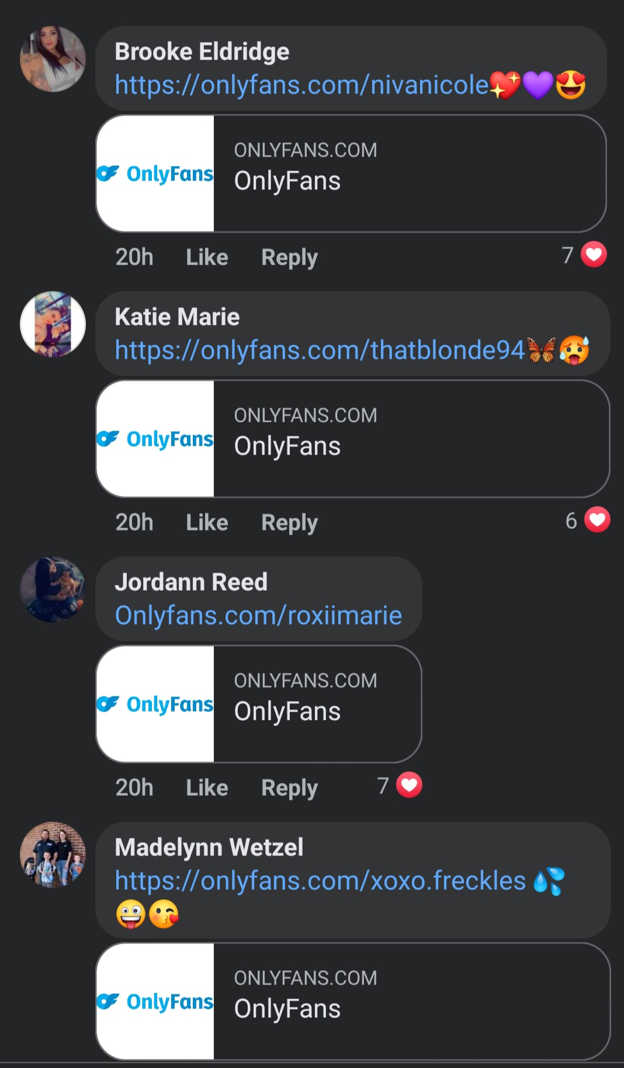Click Brooke Eldridge's commenter name
This screenshot has width=624, height=1068.
click(202, 52)
